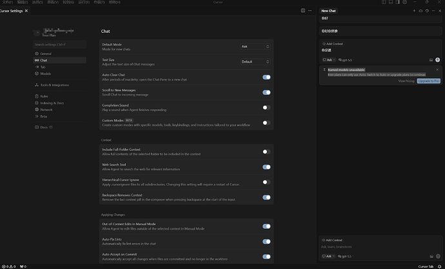
Task: Close the chat pane with its X
Action: 440,11
